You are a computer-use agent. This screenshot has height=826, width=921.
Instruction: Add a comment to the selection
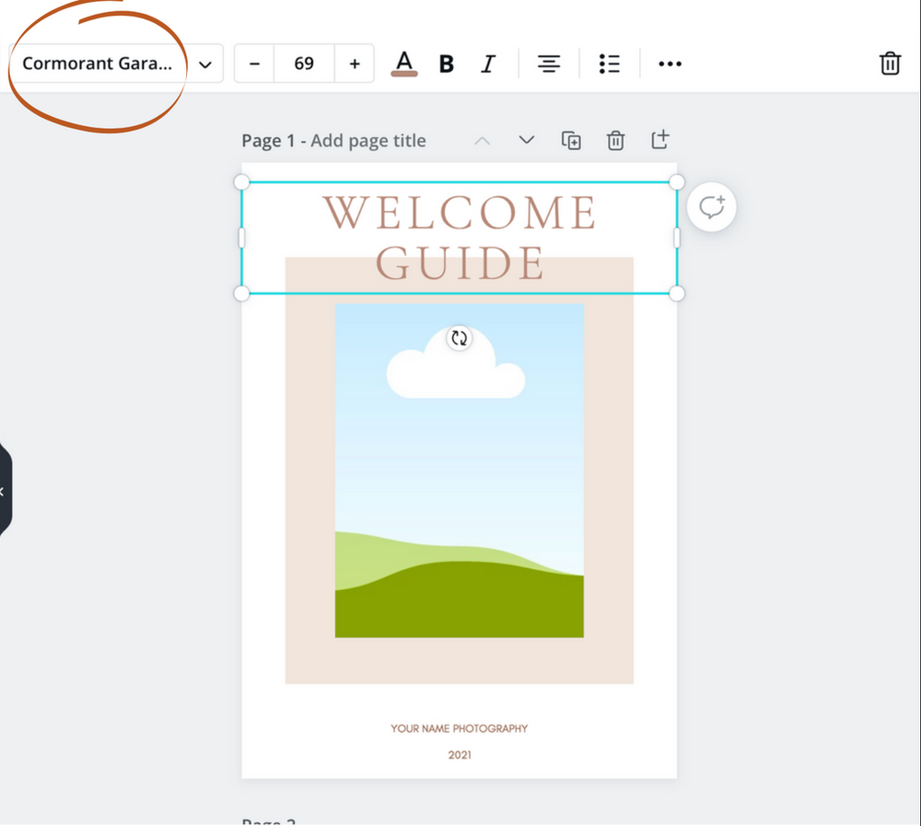[711, 206]
